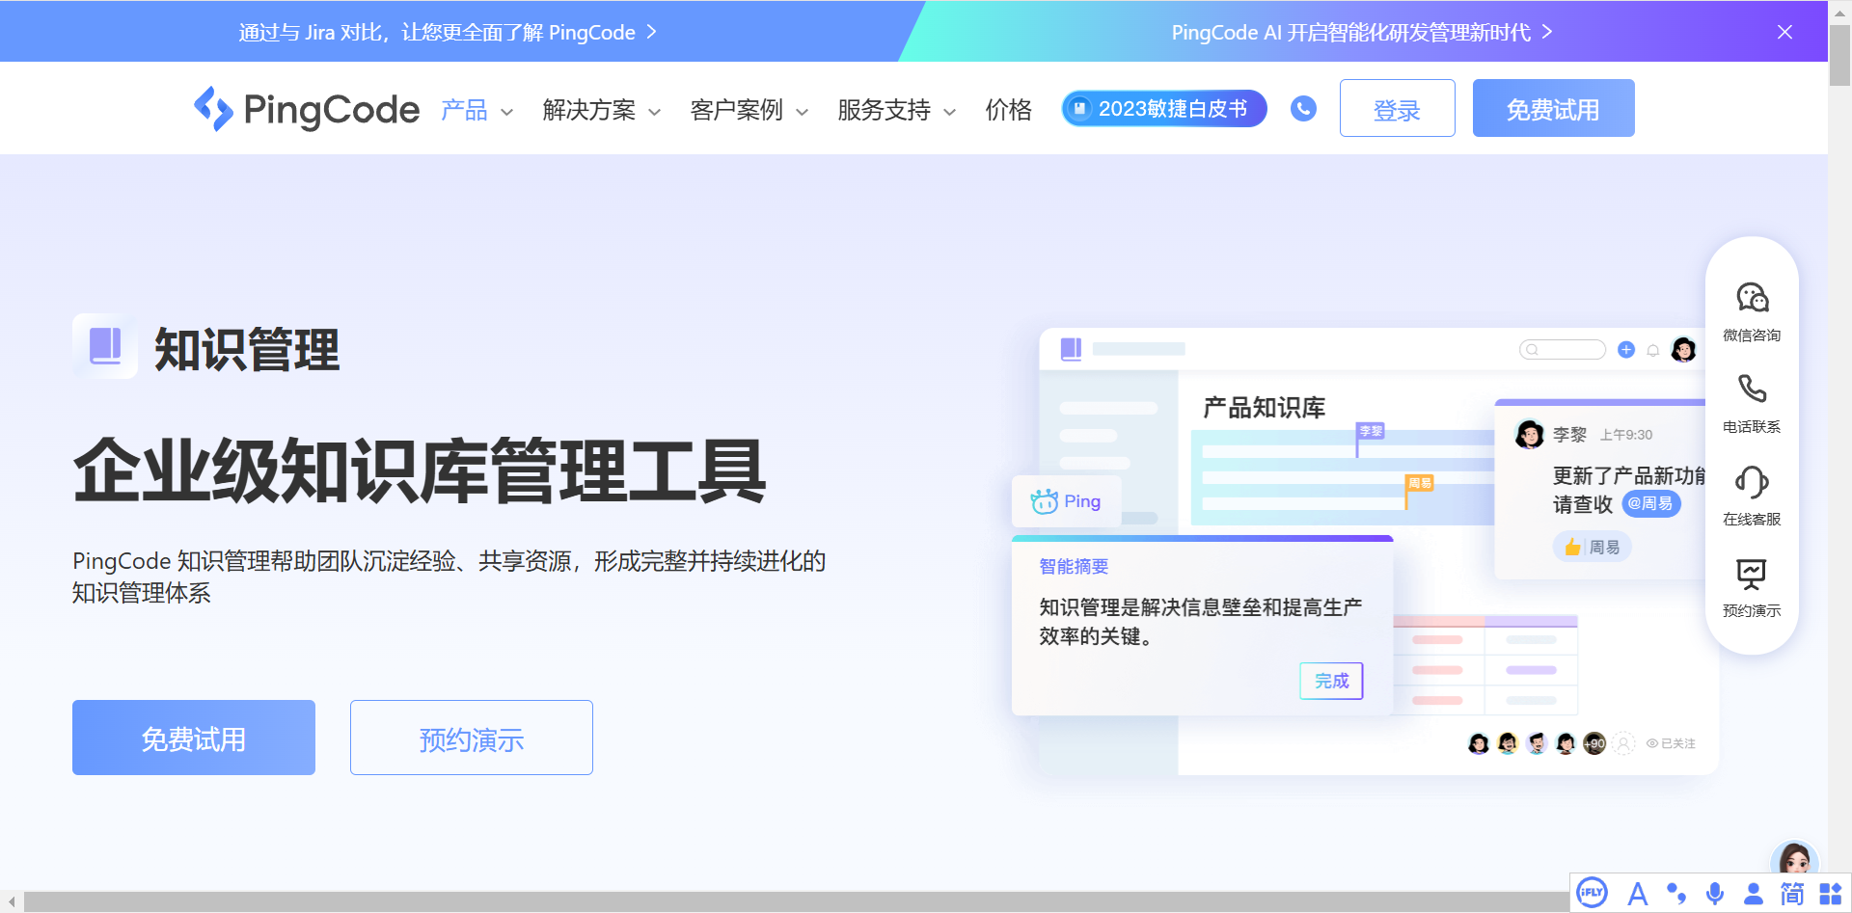Open online customer service (在线客服)
Screen dimensions: 1852x913
(1752, 496)
